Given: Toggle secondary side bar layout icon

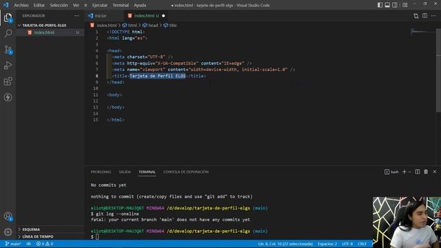Looking at the screenshot, I should 395,5.
